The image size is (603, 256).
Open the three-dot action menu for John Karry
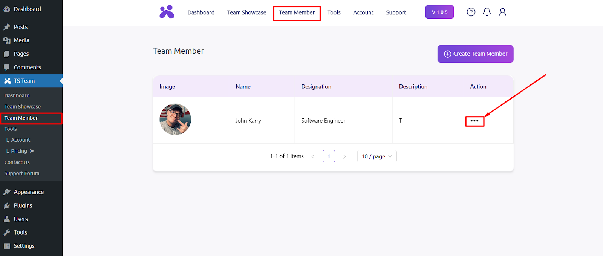pyautogui.click(x=474, y=121)
